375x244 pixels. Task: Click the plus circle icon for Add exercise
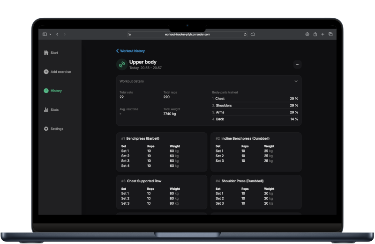[46, 72]
